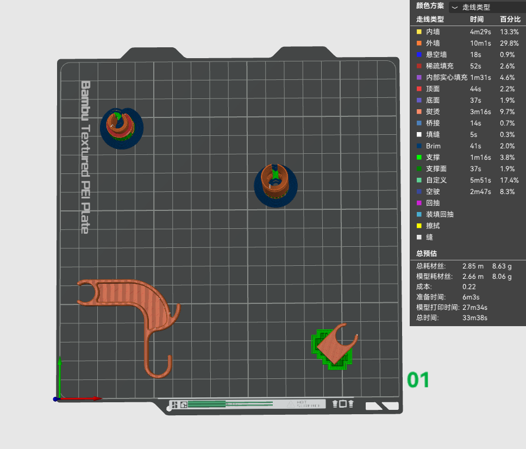Click the 总预估 section heading
Viewport: 526px width, 449px height.
tap(427, 253)
